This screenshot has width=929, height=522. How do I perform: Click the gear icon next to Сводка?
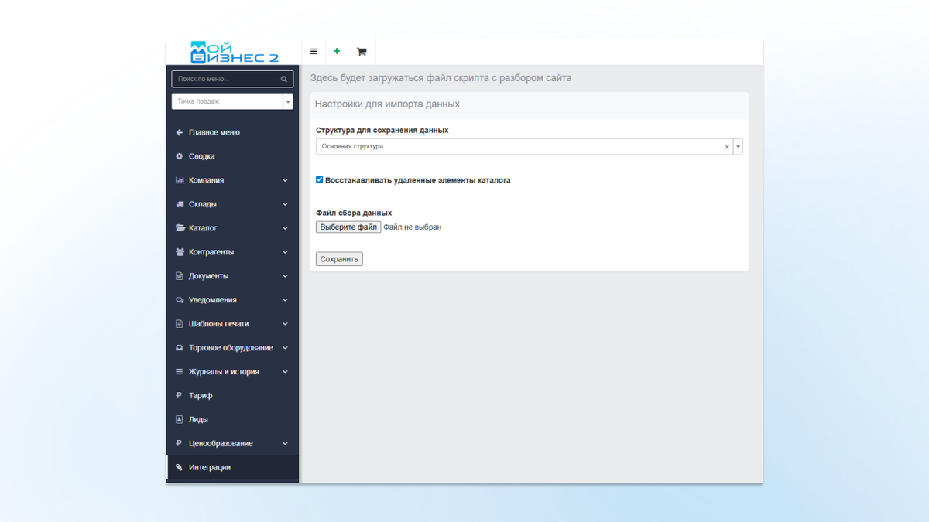[x=180, y=156]
